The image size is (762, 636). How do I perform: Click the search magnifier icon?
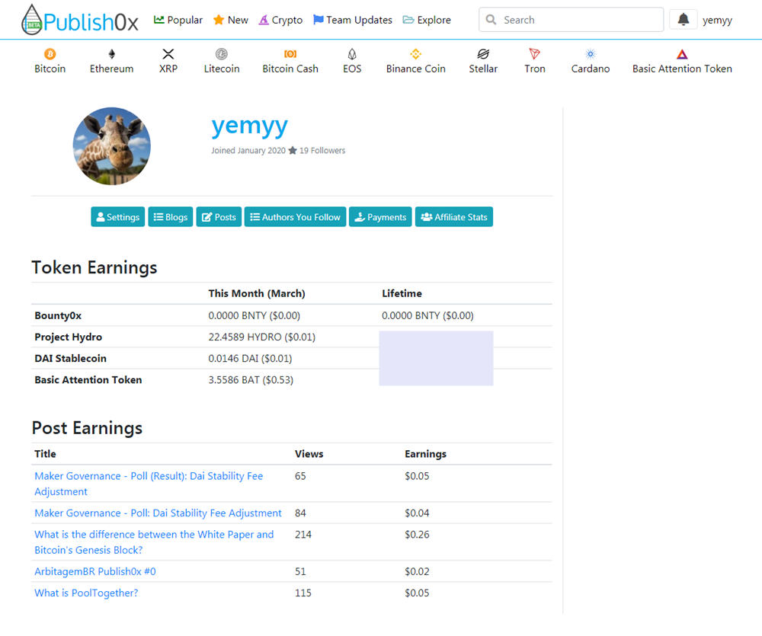pos(491,20)
